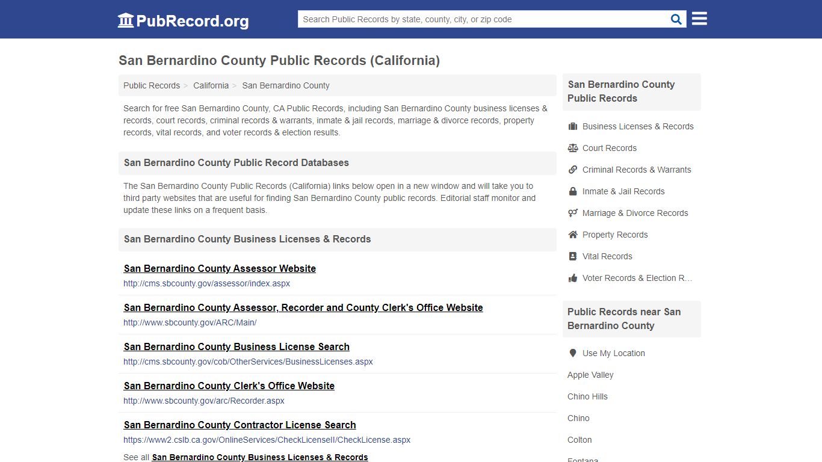Click the Court Records scales icon
The height and width of the screenshot is (462, 822).
573,148
